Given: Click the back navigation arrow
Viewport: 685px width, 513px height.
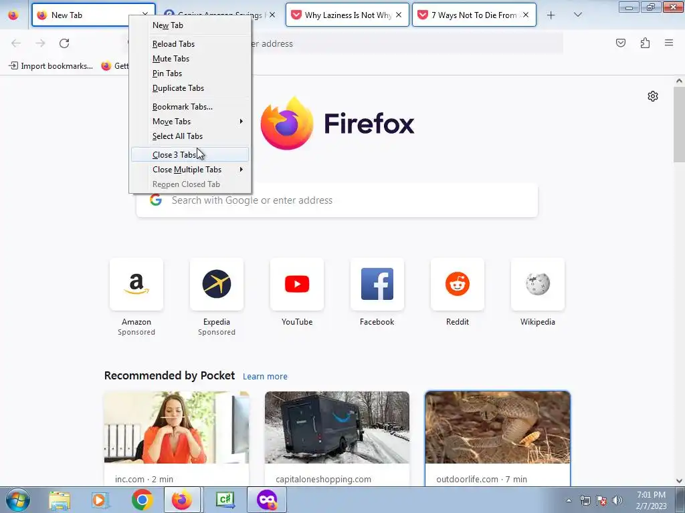Looking at the screenshot, I should (16, 43).
